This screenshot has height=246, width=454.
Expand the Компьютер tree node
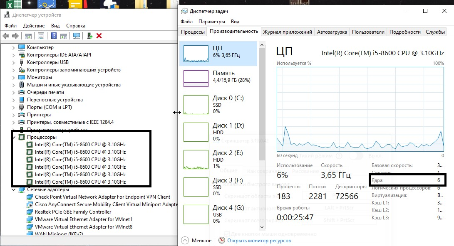(14, 47)
